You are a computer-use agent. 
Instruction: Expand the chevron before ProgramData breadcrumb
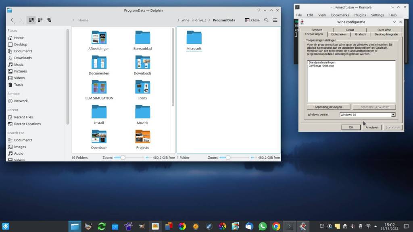209,20
